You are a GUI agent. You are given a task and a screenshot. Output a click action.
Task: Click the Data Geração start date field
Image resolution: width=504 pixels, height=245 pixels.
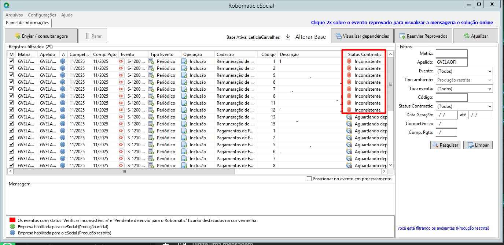[447, 115]
